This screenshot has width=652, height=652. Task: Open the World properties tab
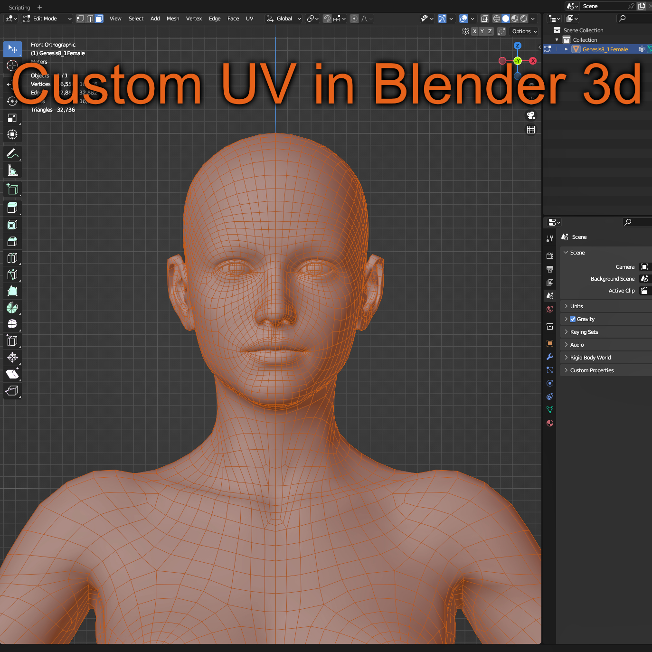(x=550, y=309)
